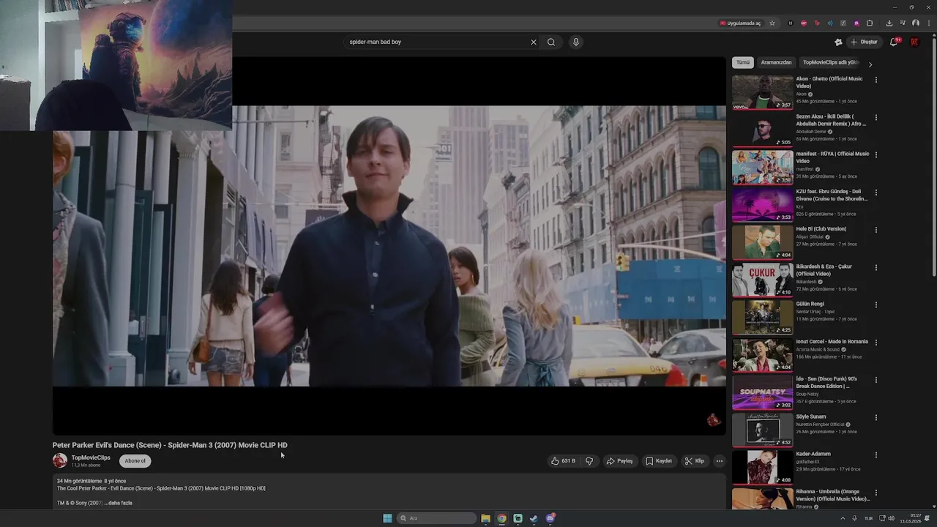Open File Explorer from the taskbar

pyautogui.click(x=485, y=518)
